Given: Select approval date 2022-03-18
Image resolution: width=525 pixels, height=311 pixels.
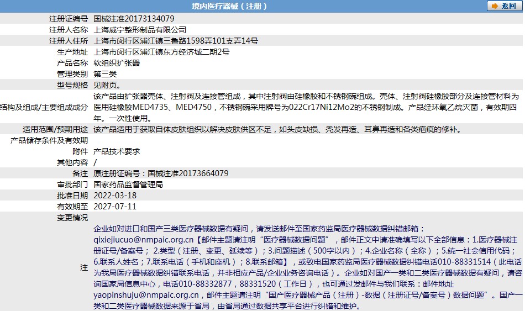Looking at the screenshot, I should tap(115, 196).
